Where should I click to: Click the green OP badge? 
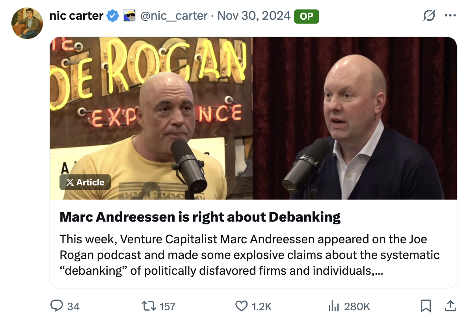[306, 16]
